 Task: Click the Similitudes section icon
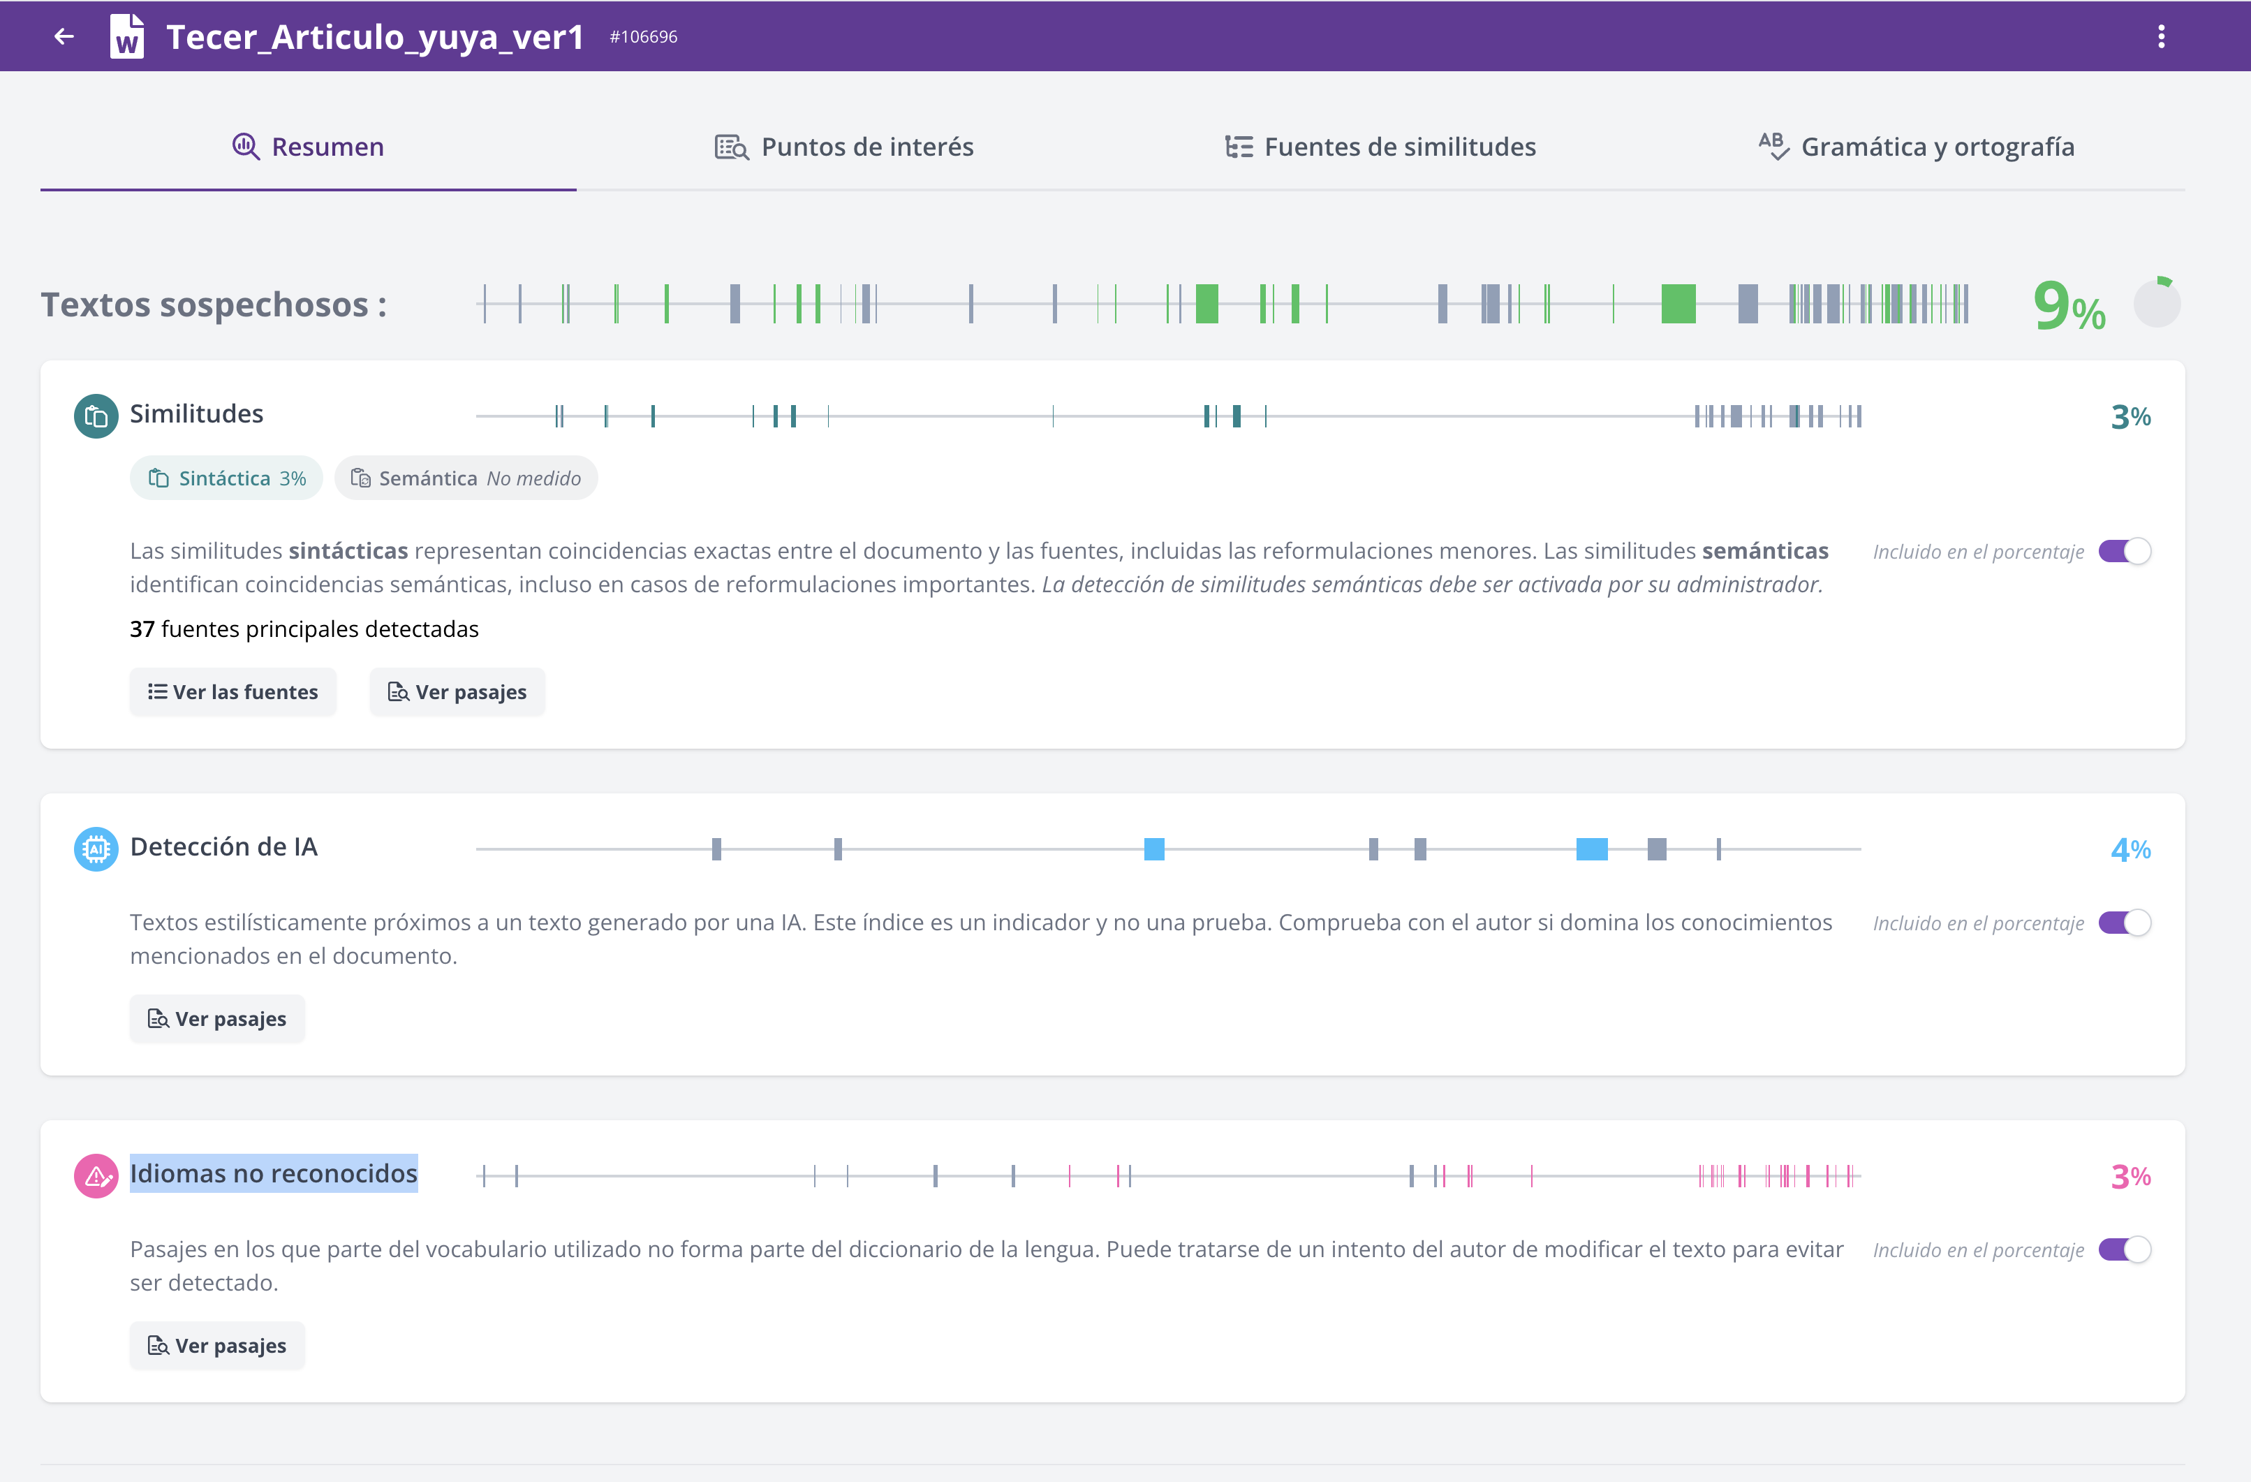[96, 416]
